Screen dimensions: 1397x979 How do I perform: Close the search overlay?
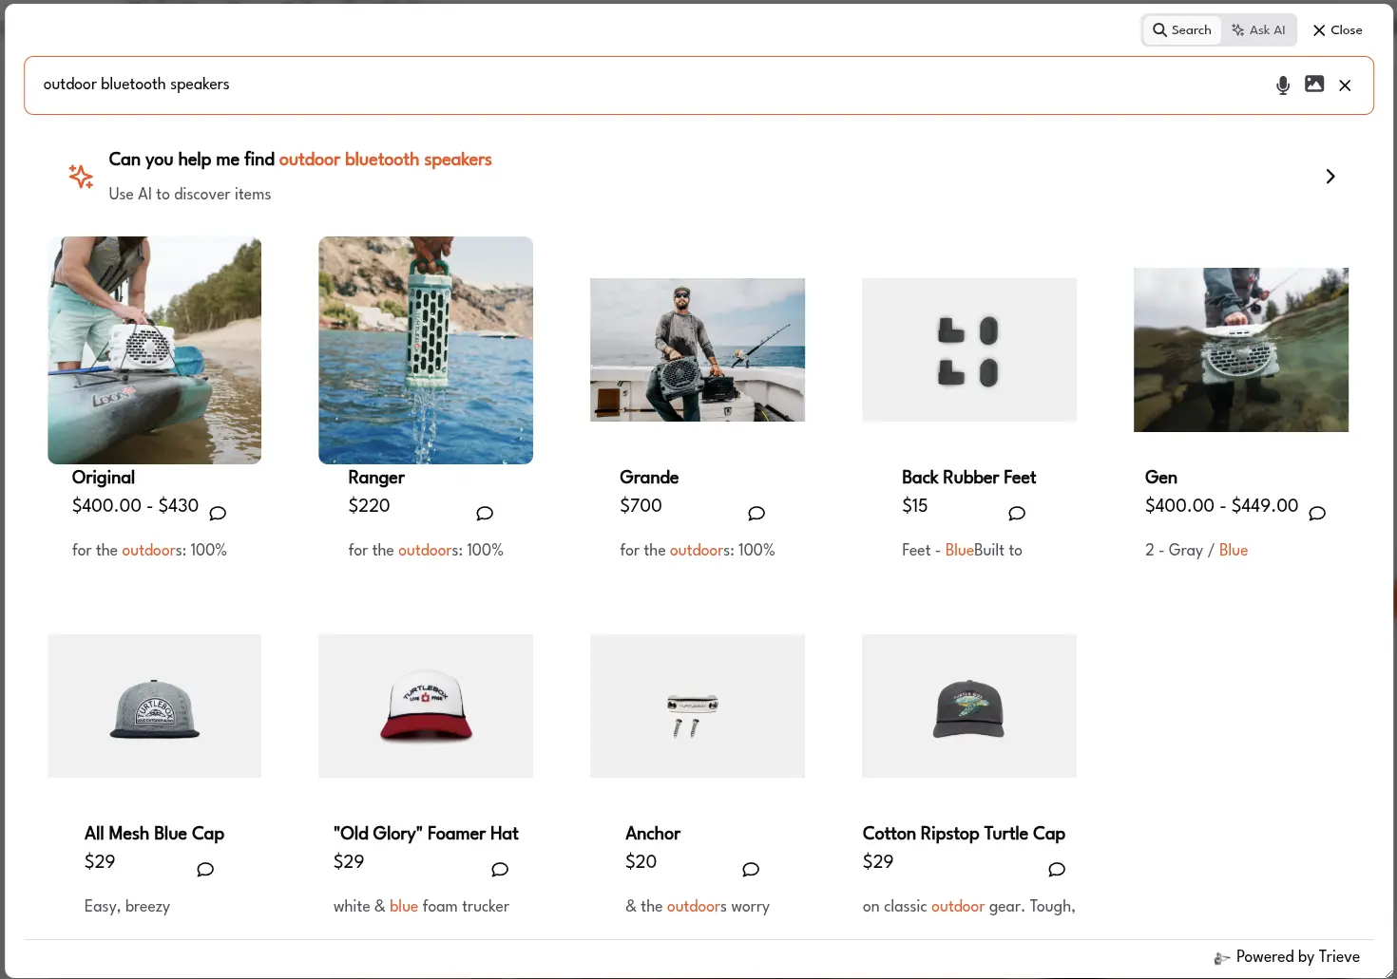(1337, 29)
